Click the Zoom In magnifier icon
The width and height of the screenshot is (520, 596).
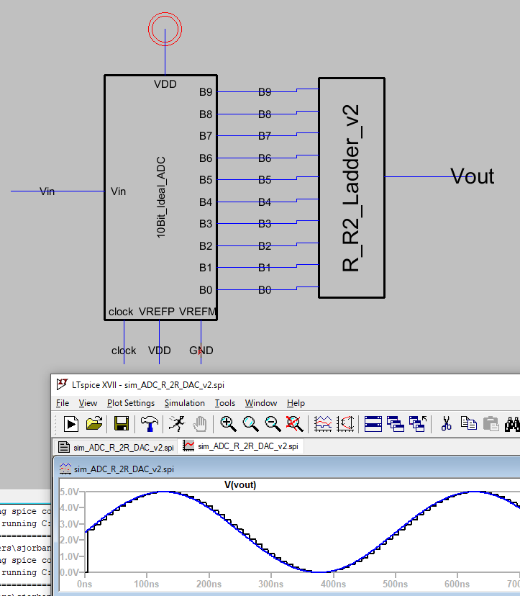[228, 423]
